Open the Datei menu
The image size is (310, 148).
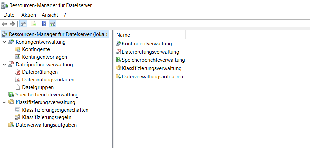(10, 15)
